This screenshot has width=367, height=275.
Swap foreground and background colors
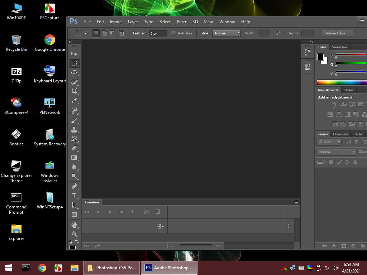77,241
